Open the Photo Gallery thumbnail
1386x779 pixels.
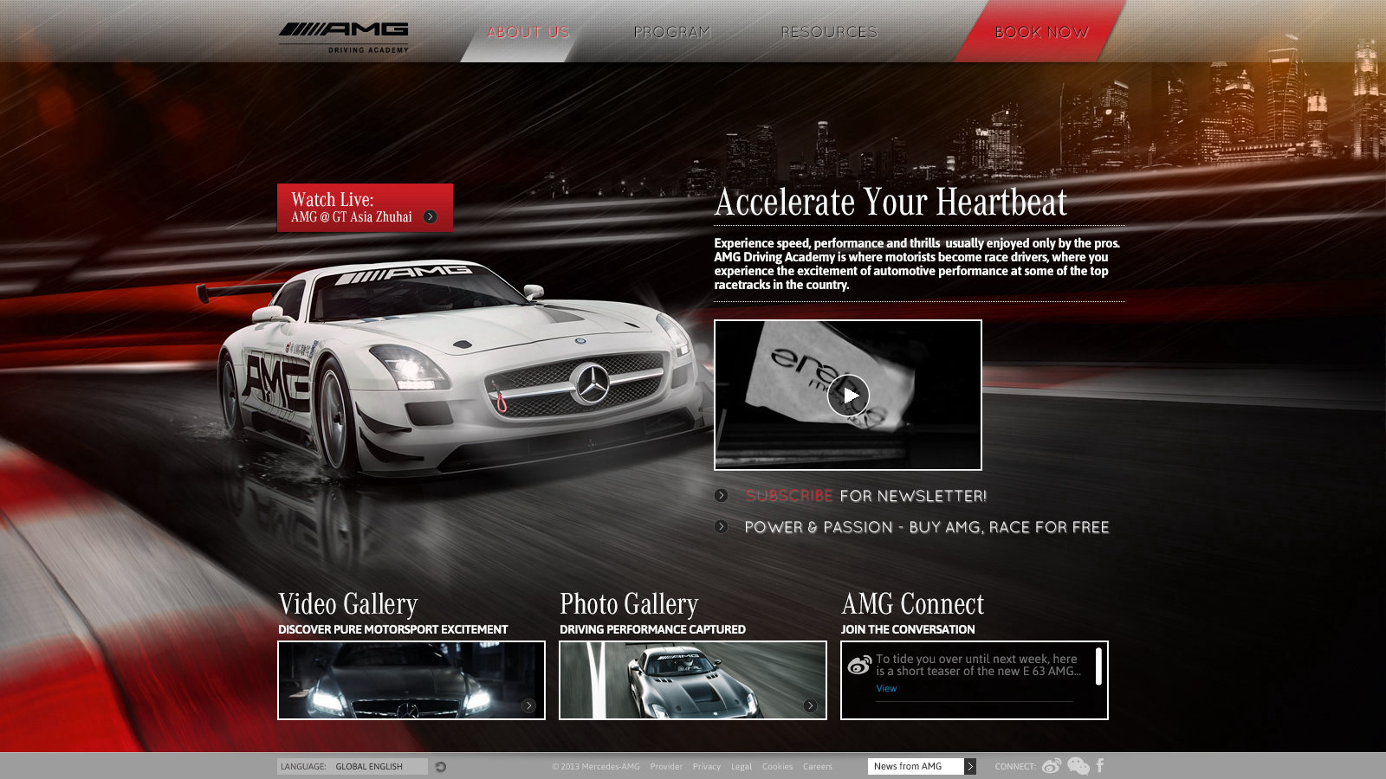693,680
